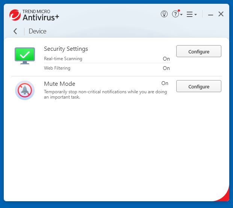Click the Mute Mode heading
Viewport: 233px width, 208px height.
click(x=60, y=84)
